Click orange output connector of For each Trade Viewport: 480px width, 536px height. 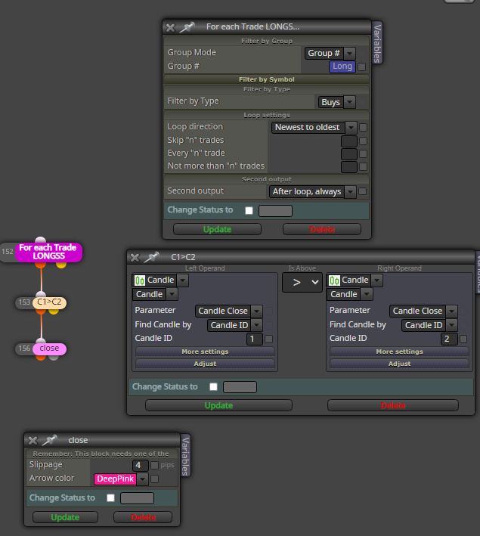[40, 265]
